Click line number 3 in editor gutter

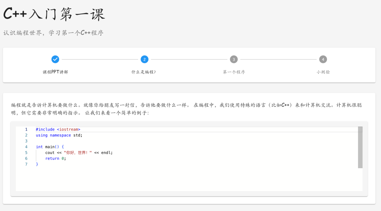pos(26,141)
